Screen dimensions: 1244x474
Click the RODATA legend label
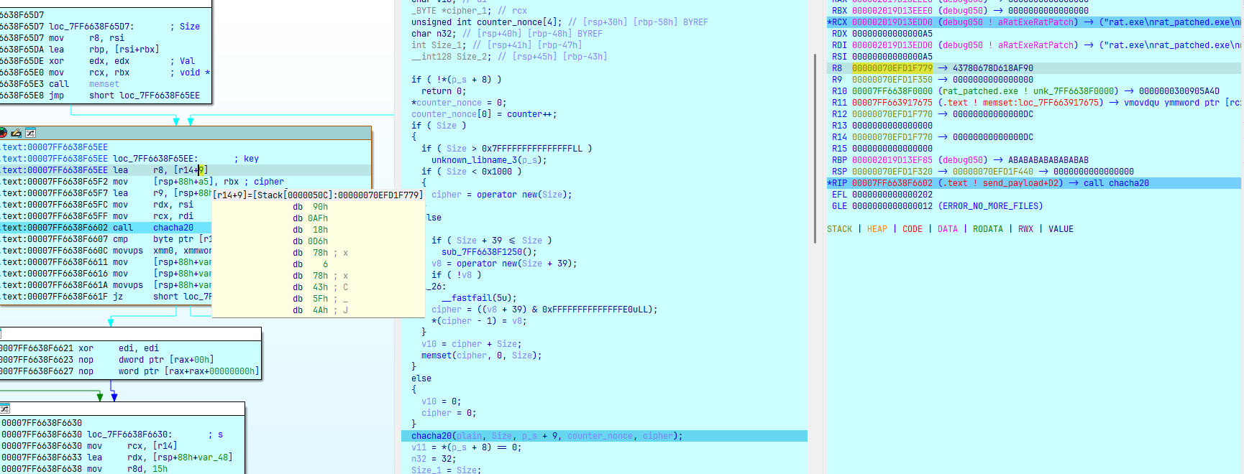pyautogui.click(x=987, y=229)
